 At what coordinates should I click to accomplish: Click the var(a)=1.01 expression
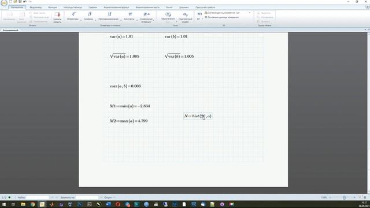click(x=121, y=36)
